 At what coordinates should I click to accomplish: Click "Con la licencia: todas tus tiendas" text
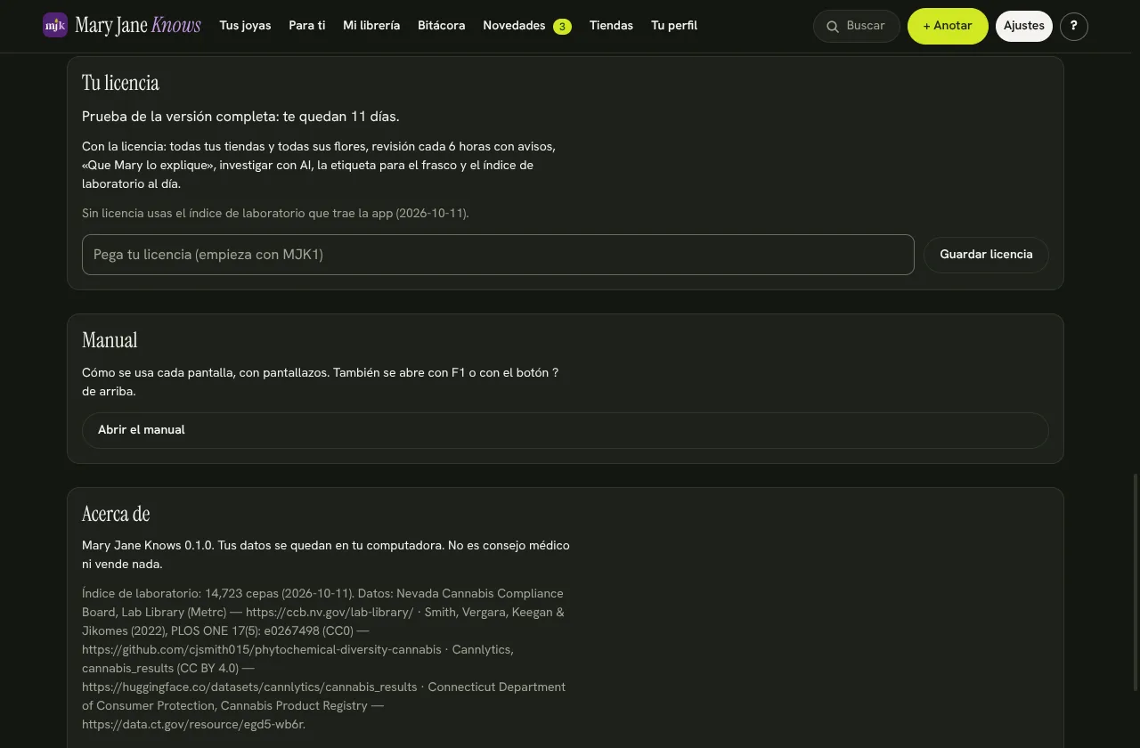click(x=319, y=165)
